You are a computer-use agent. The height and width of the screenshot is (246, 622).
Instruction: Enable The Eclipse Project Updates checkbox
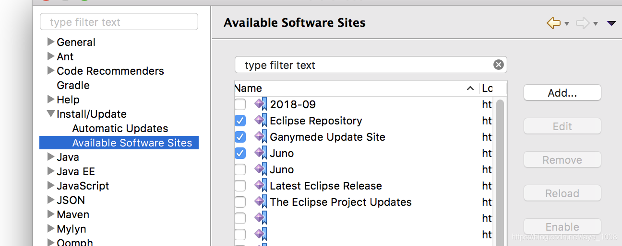240,202
